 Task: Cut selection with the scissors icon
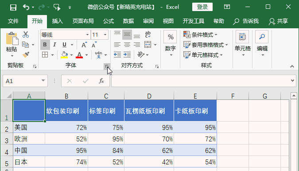(26, 34)
